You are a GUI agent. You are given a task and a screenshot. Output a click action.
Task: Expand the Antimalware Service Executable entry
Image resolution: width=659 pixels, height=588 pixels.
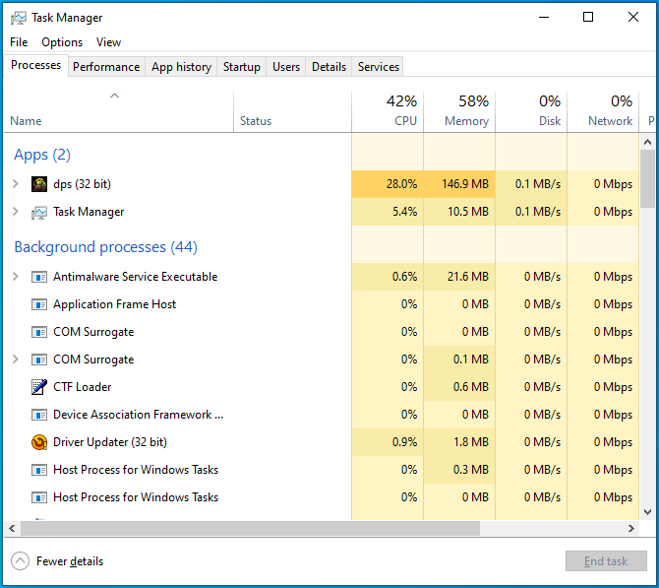coord(15,277)
